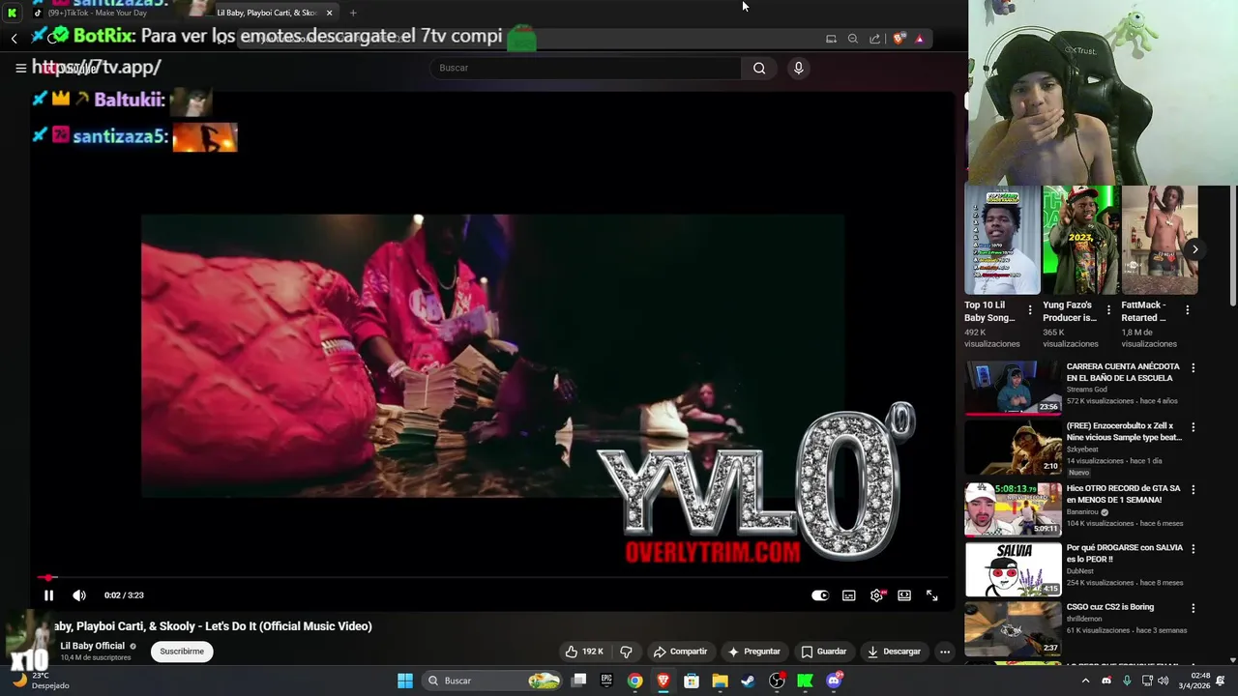The width and height of the screenshot is (1238, 696).
Task: Open Top 10 Lil Baby Songs short
Action: coord(1002,240)
